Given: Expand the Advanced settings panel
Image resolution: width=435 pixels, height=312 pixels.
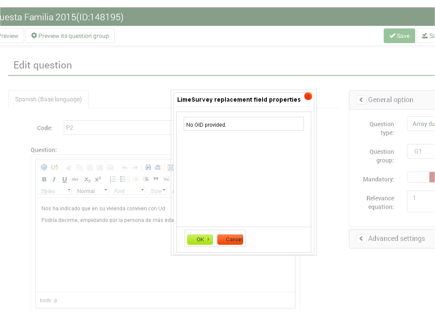Looking at the screenshot, I should 361,239.
